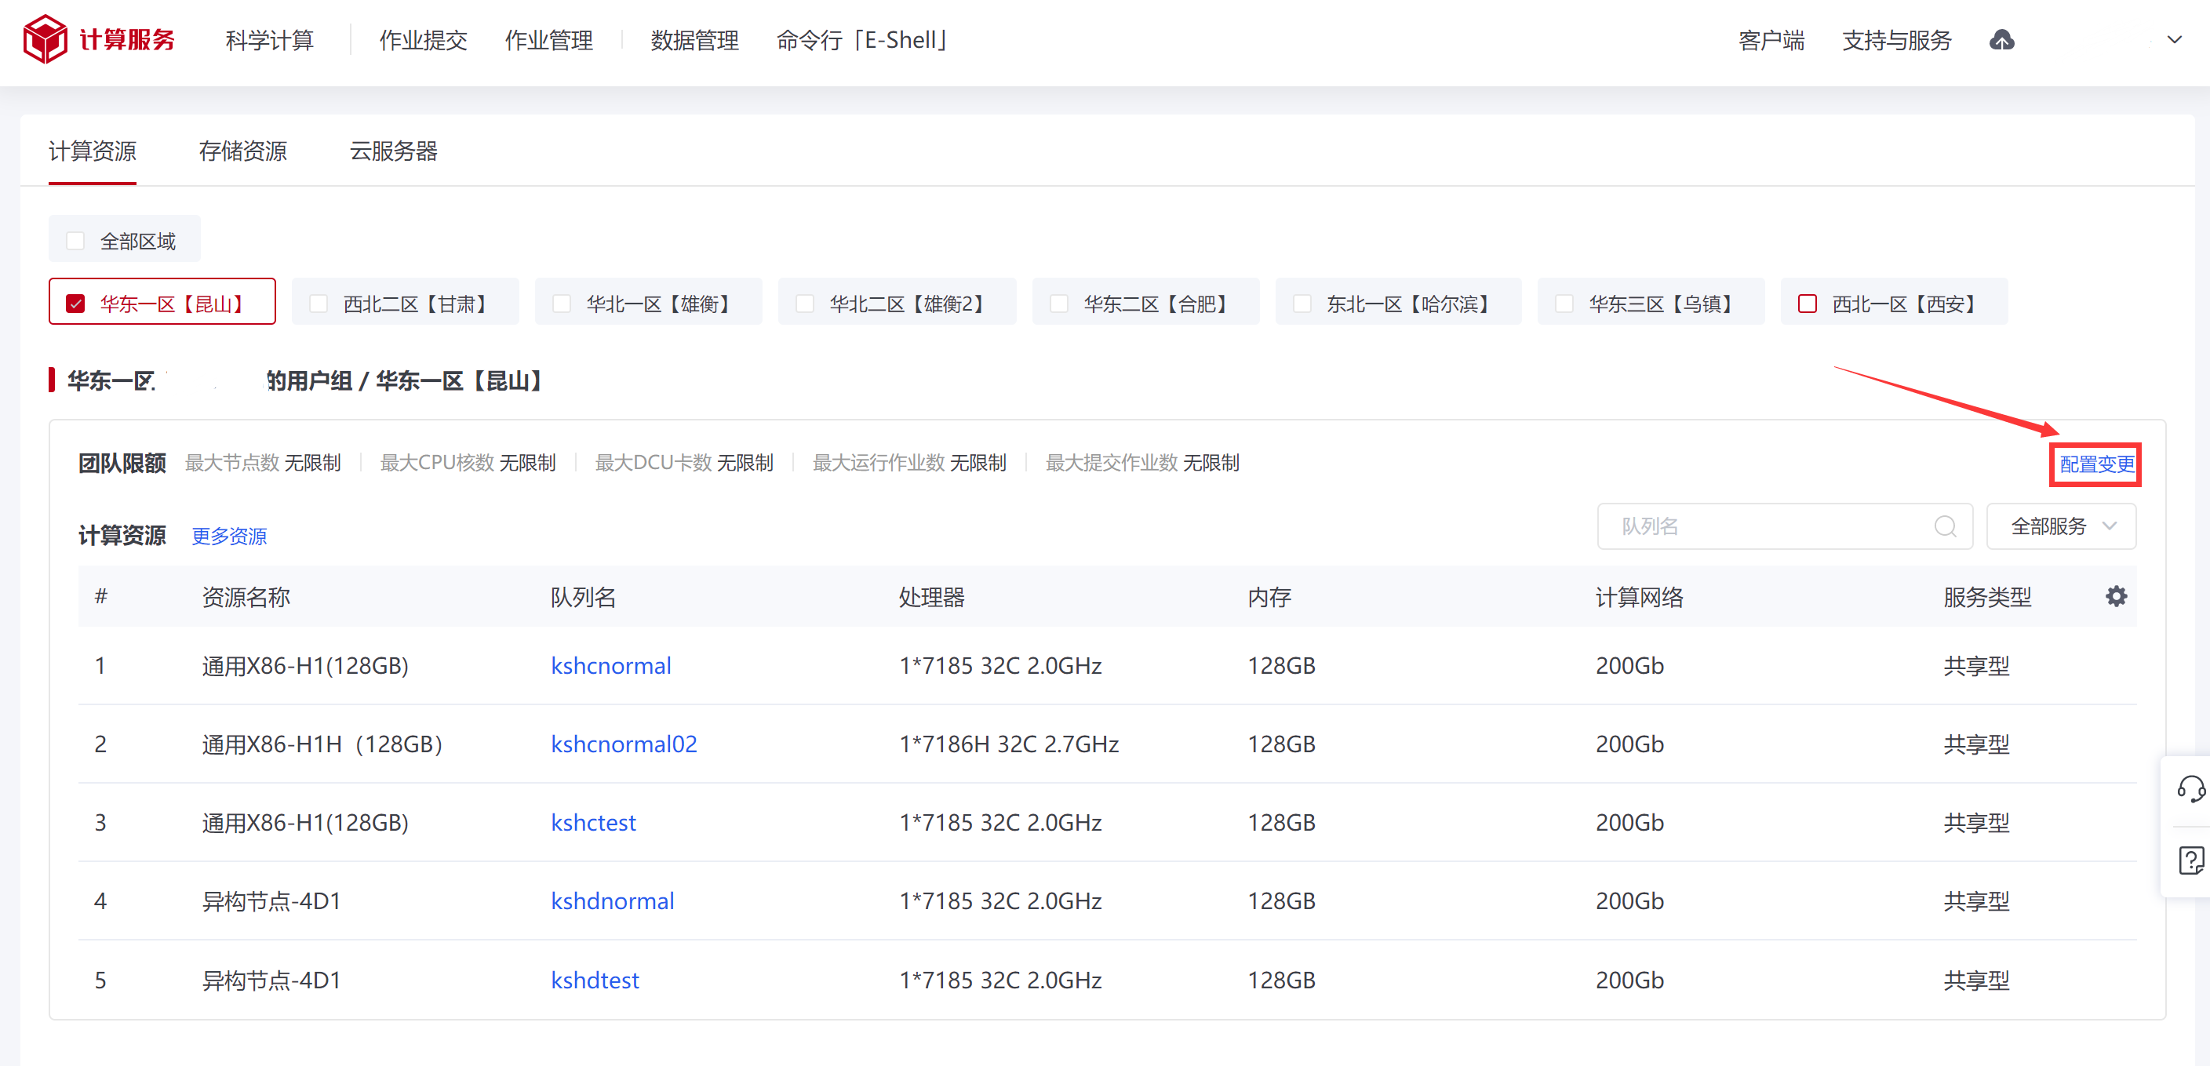Switch to the 云服务器 tab
The height and width of the screenshot is (1066, 2210).
pos(394,151)
